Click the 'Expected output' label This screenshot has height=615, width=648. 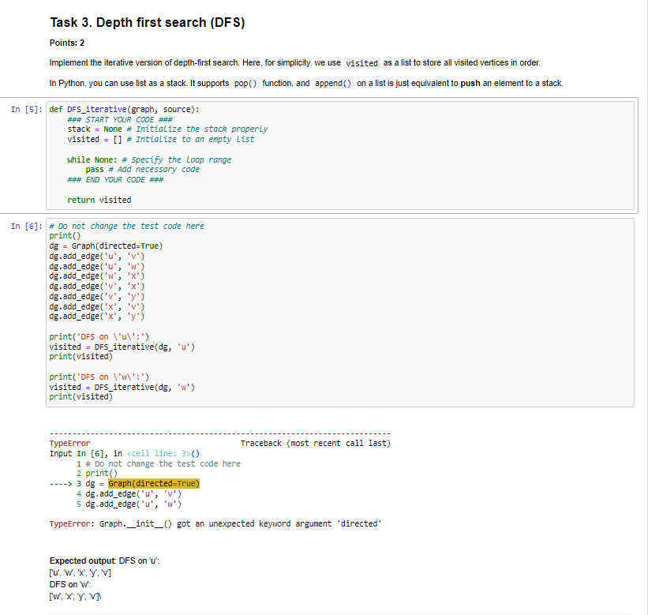coord(82,561)
